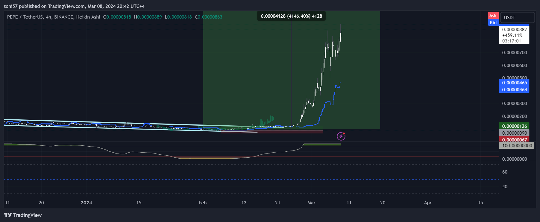Click the measurement label 0.00004128 (4146.40%) 4128
540x222 pixels.
click(291, 16)
